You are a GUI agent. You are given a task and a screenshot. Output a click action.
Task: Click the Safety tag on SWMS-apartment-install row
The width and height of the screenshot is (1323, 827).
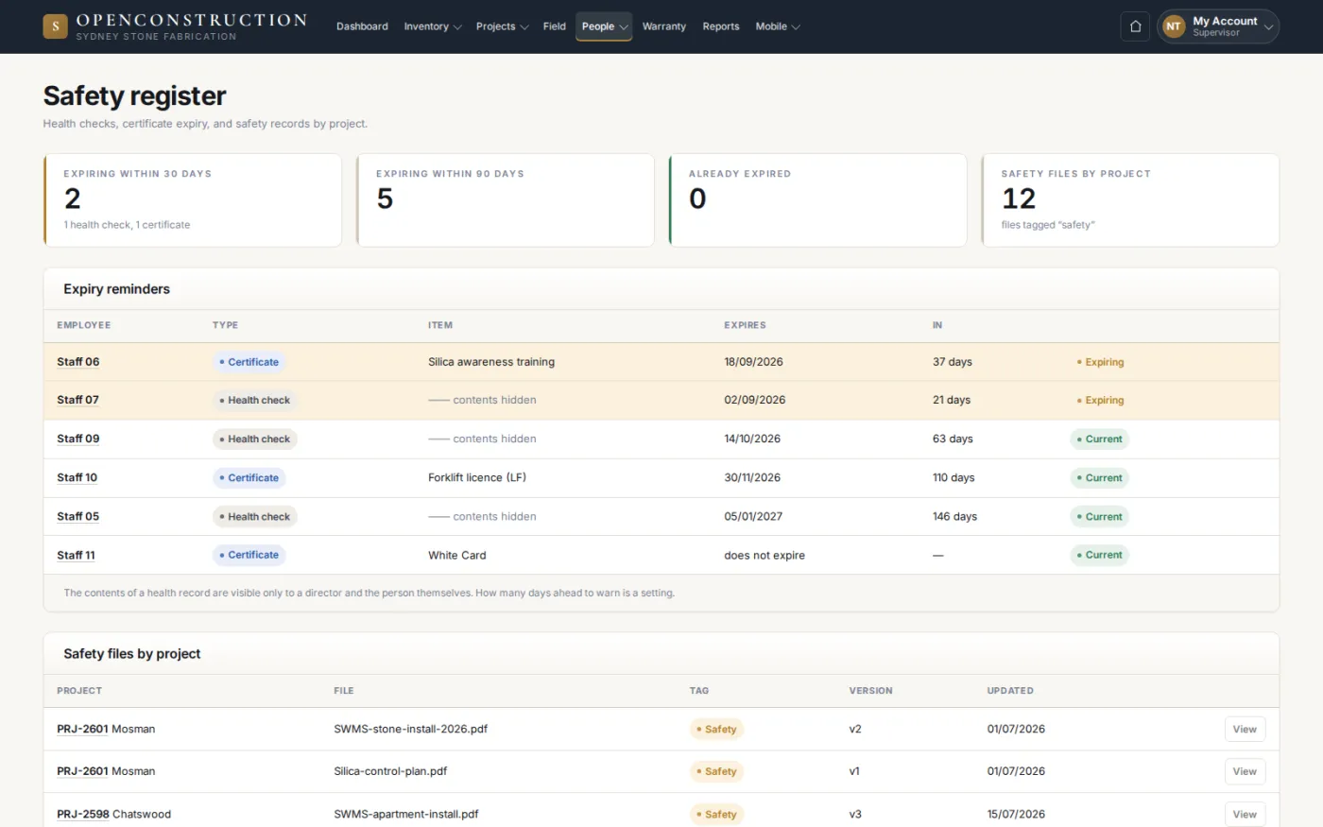click(717, 814)
